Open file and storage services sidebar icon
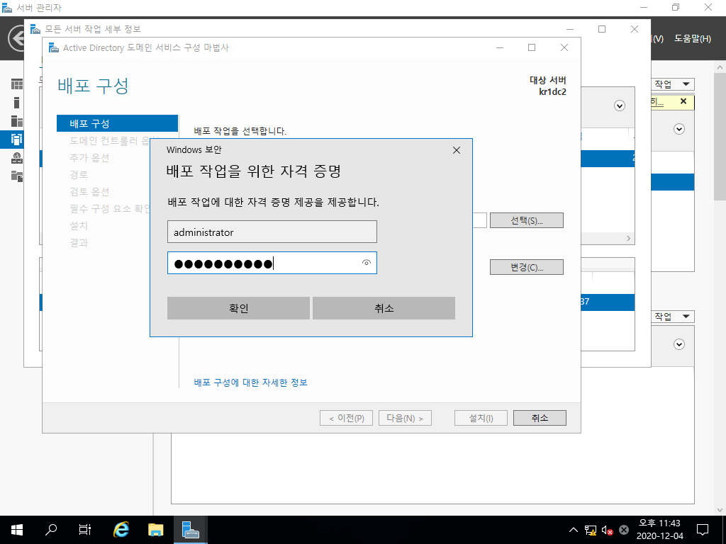The width and height of the screenshot is (726, 544). click(x=17, y=176)
